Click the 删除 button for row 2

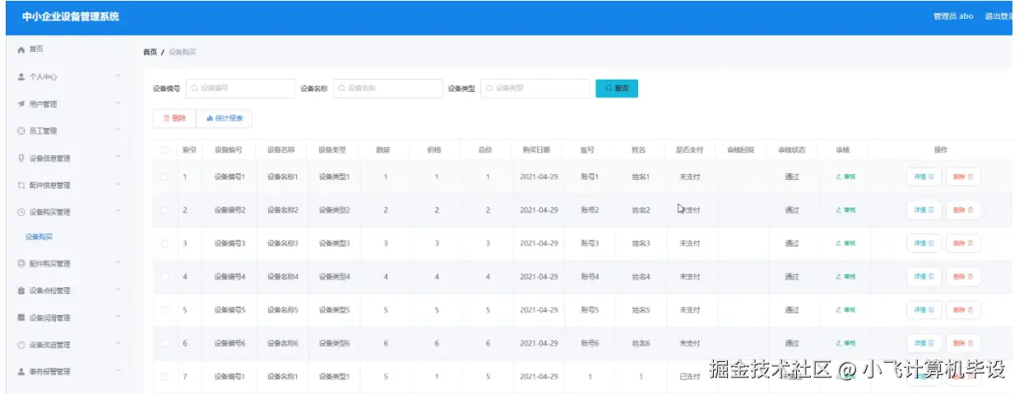963,210
